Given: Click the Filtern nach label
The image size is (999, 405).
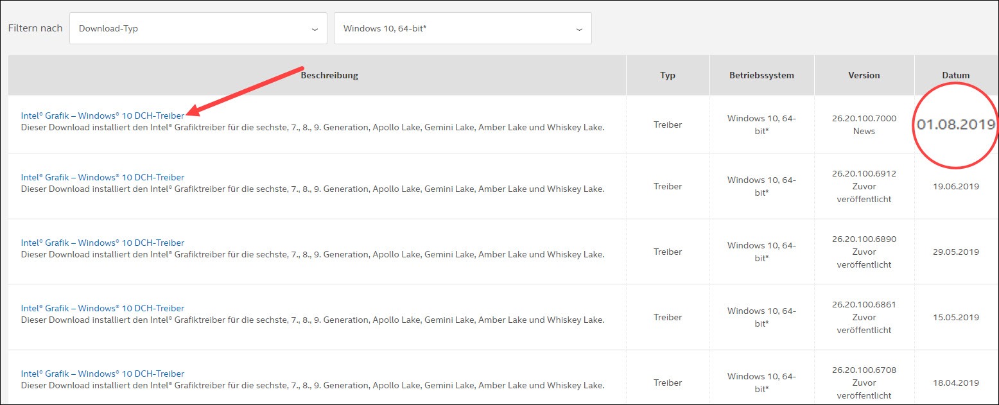Looking at the screenshot, I should pos(35,28).
